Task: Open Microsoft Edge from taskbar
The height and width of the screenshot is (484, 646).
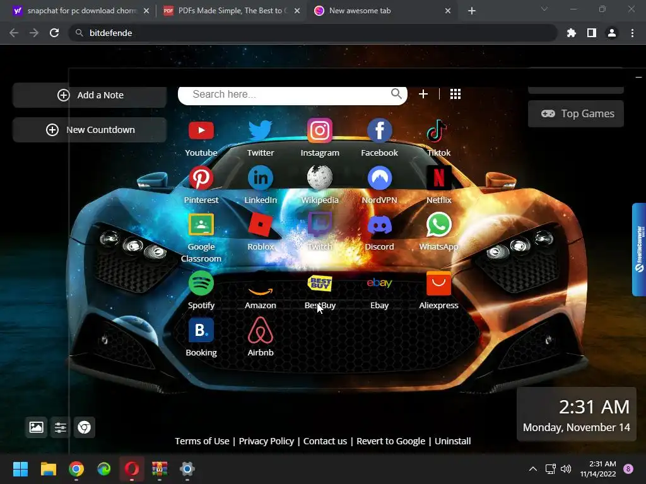Action: tap(104, 469)
